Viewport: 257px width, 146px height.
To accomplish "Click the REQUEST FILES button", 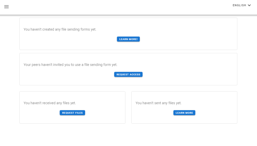I will 72,113.
